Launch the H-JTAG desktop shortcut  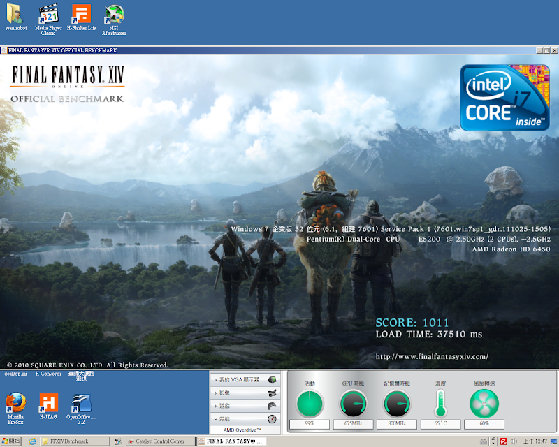pyautogui.click(x=48, y=406)
